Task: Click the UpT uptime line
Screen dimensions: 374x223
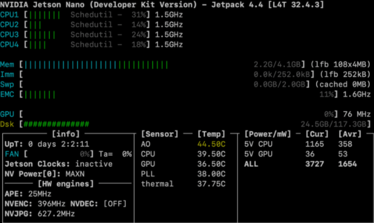Action: pyautogui.click(x=47, y=144)
